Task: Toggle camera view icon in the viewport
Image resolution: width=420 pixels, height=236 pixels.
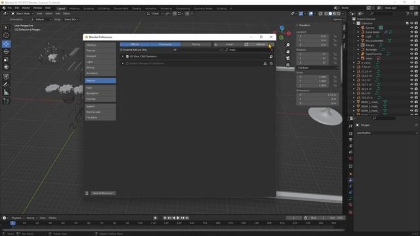Action: click(288, 58)
